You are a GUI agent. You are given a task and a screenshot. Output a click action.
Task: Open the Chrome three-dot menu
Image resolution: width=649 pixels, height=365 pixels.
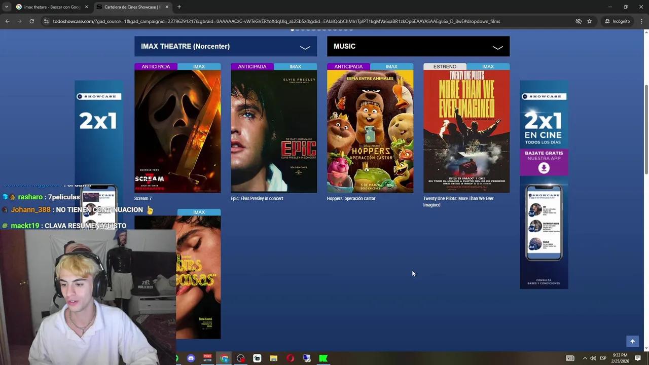click(641, 21)
